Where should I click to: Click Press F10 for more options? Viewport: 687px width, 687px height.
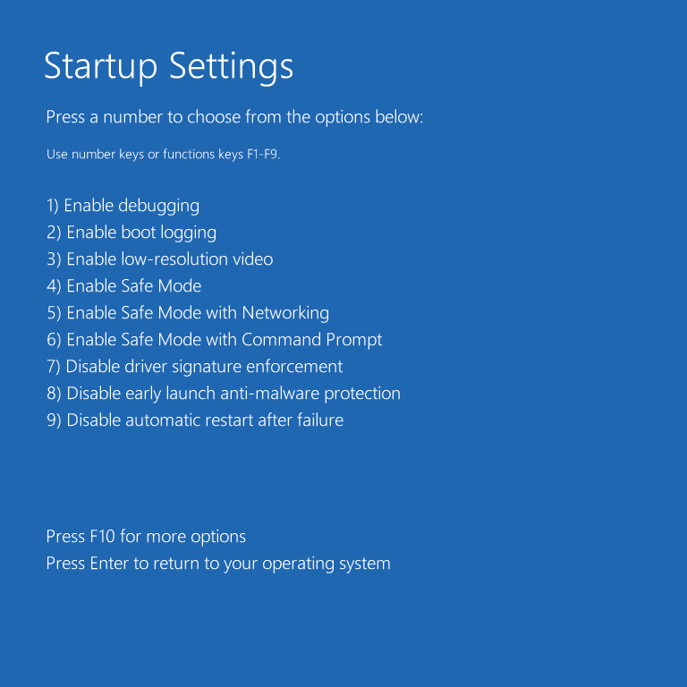[146, 537]
